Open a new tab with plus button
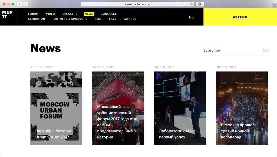 tap(274, 6)
